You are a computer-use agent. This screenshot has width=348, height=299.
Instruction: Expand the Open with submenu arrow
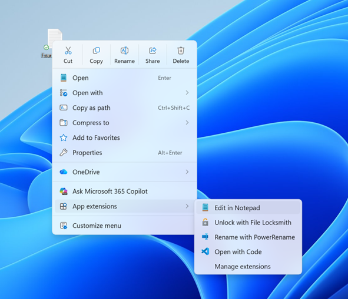tap(187, 93)
